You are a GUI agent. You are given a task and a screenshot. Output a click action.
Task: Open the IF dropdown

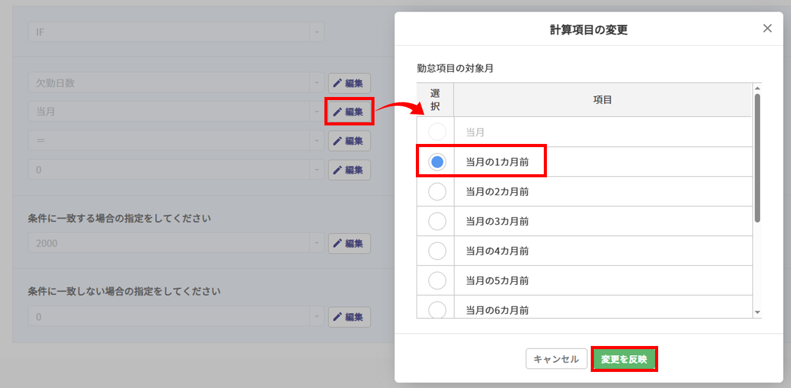(316, 32)
